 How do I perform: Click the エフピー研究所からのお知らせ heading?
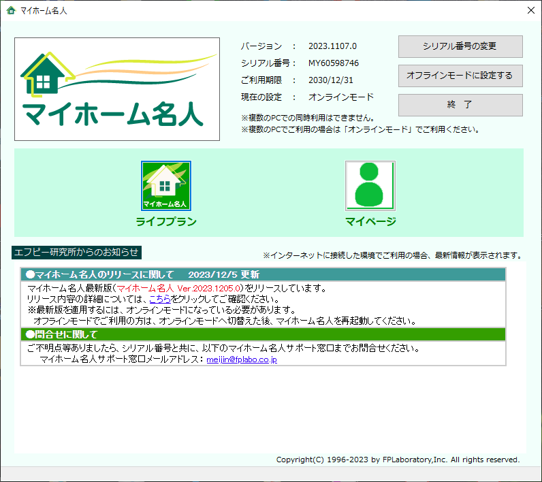[77, 253]
